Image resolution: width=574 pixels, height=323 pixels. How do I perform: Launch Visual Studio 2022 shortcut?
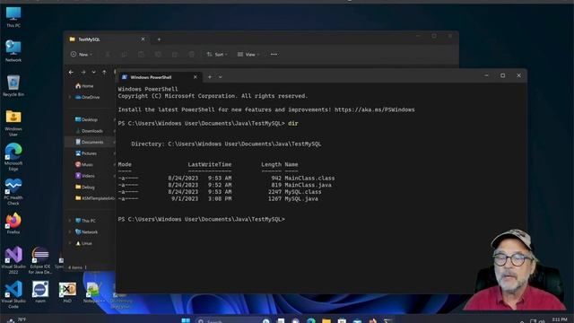tap(13, 260)
